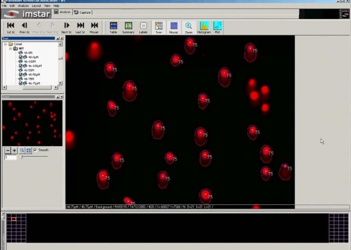Screen dimensions: 351x250
Task: Switch to the Capture tab
Action: coord(82,12)
